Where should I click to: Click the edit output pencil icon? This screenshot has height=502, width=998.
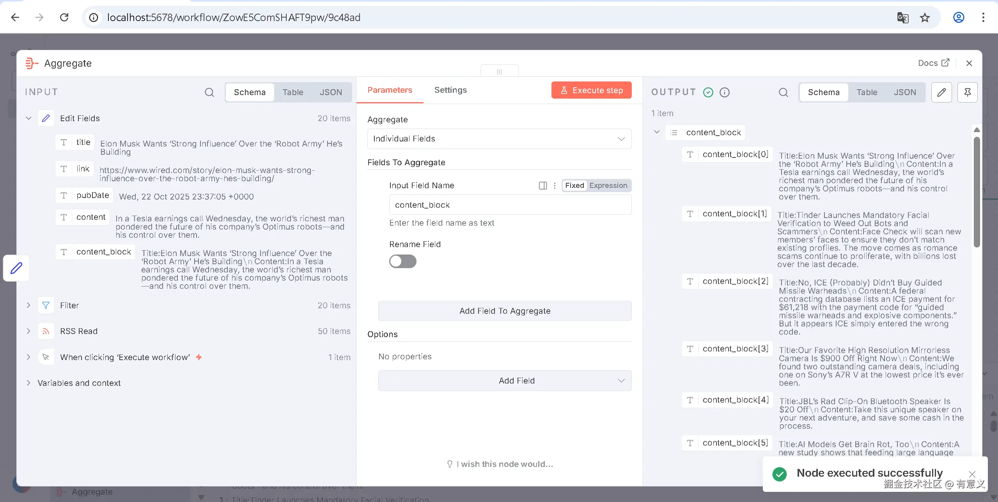pos(941,92)
